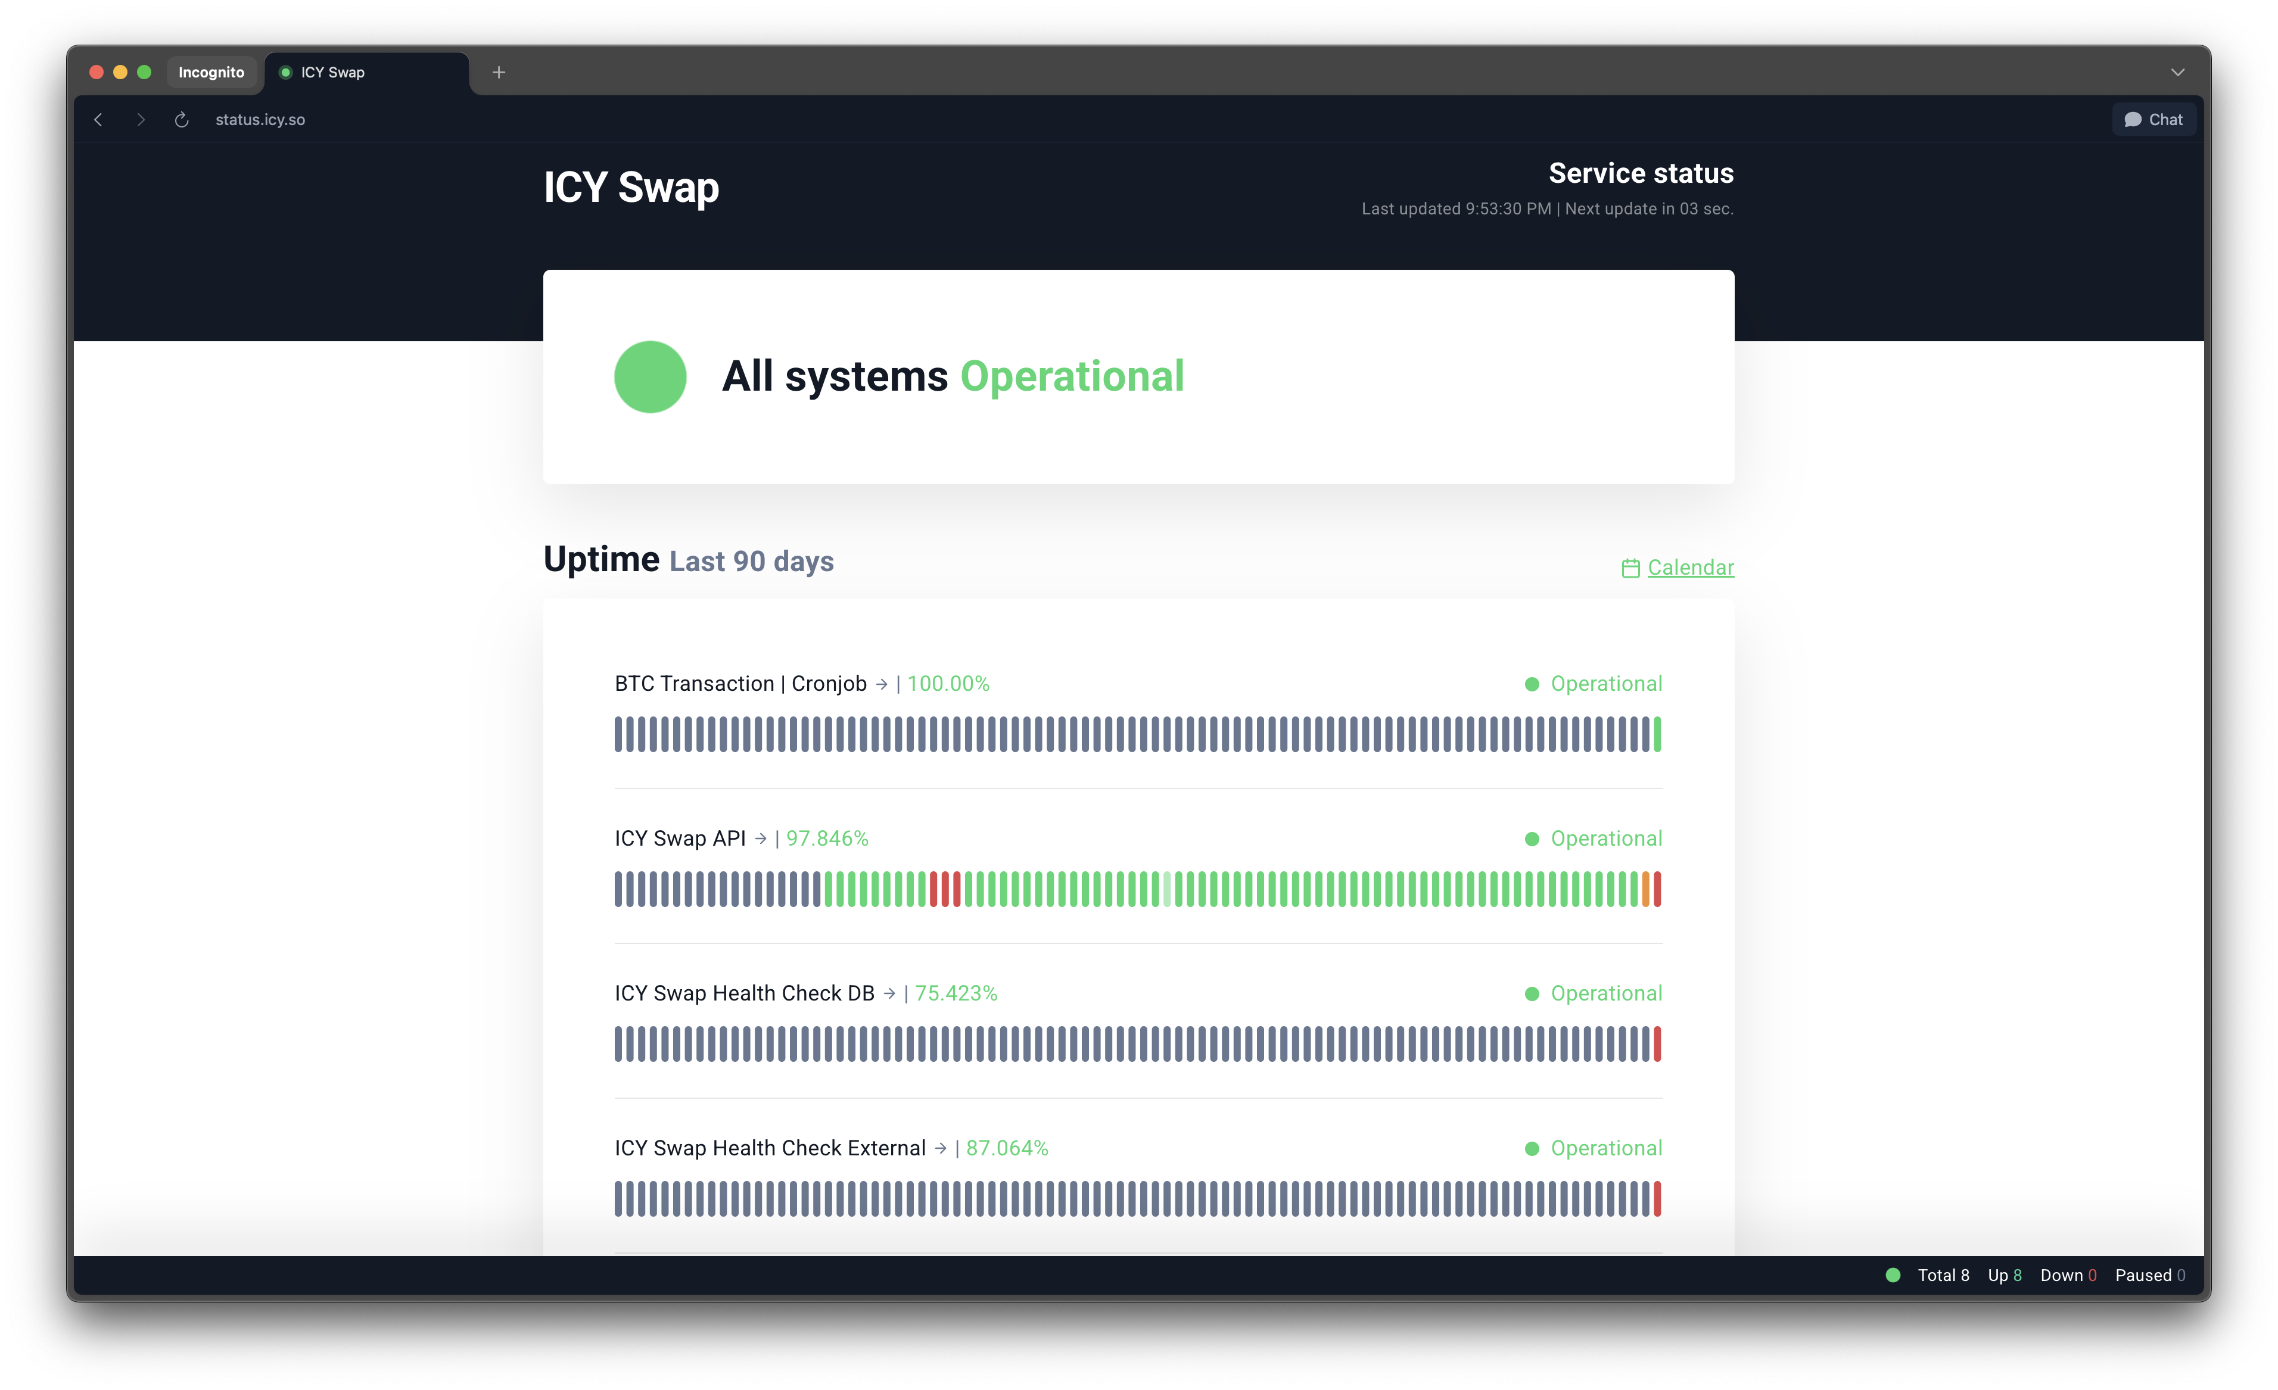This screenshot has width=2278, height=1390.
Task: Click last green bar in BTC Transaction uptime
Action: 1657,734
